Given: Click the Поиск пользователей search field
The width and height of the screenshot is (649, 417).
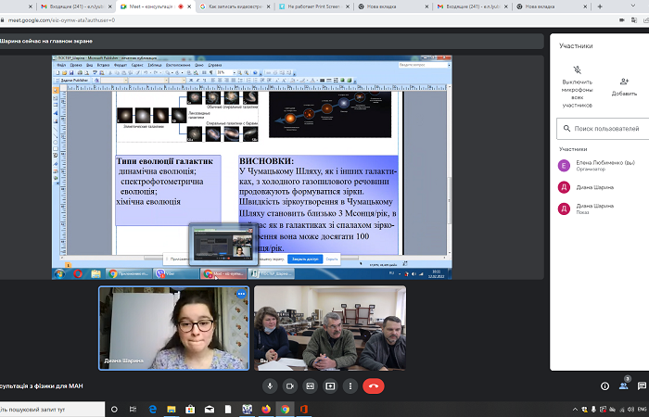Looking at the screenshot, I should click(x=604, y=128).
